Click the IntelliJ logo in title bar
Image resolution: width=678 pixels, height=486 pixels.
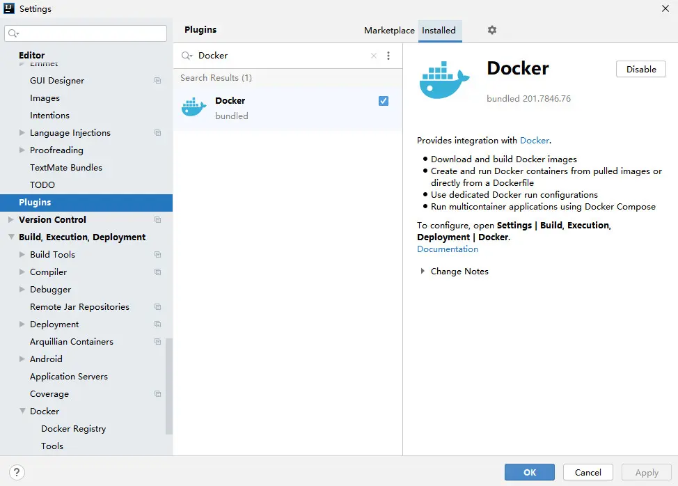tap(8, 8)
